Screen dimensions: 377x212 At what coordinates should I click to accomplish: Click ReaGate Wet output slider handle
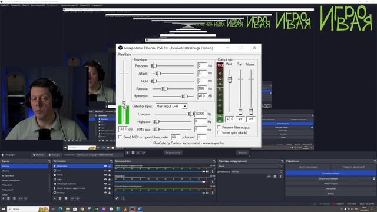pos(230,79)
